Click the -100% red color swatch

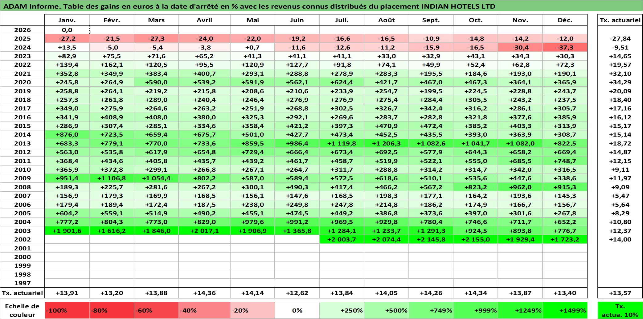[67, 310]
